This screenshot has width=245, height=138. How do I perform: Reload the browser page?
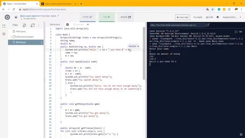[14, 9]
